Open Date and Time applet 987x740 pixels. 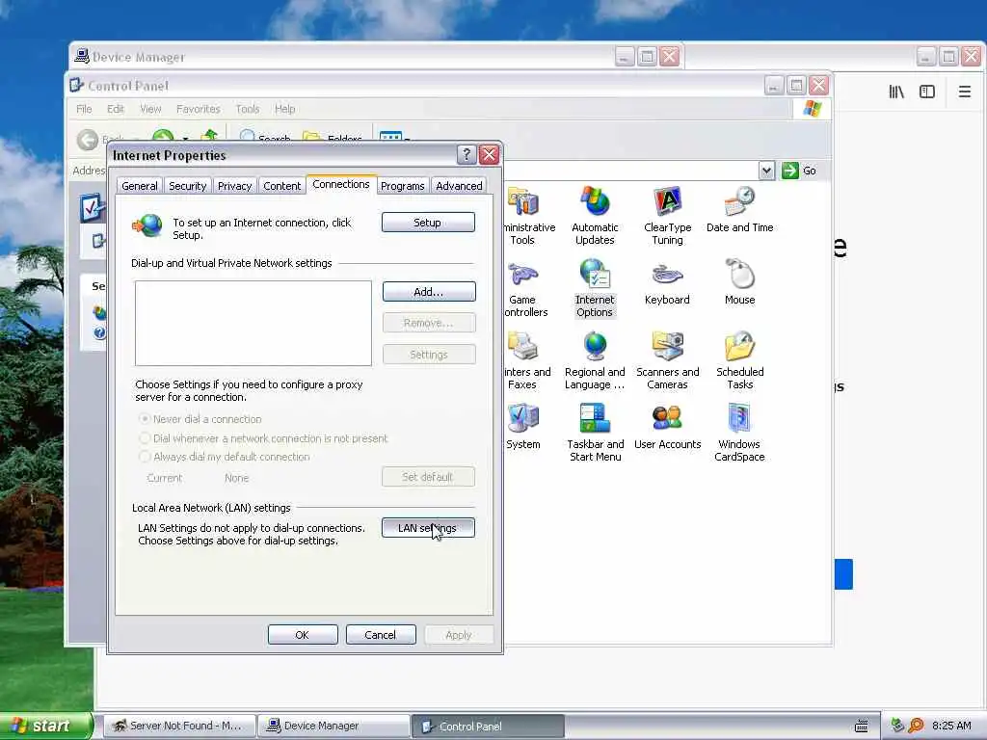click(x=739, y=209)
